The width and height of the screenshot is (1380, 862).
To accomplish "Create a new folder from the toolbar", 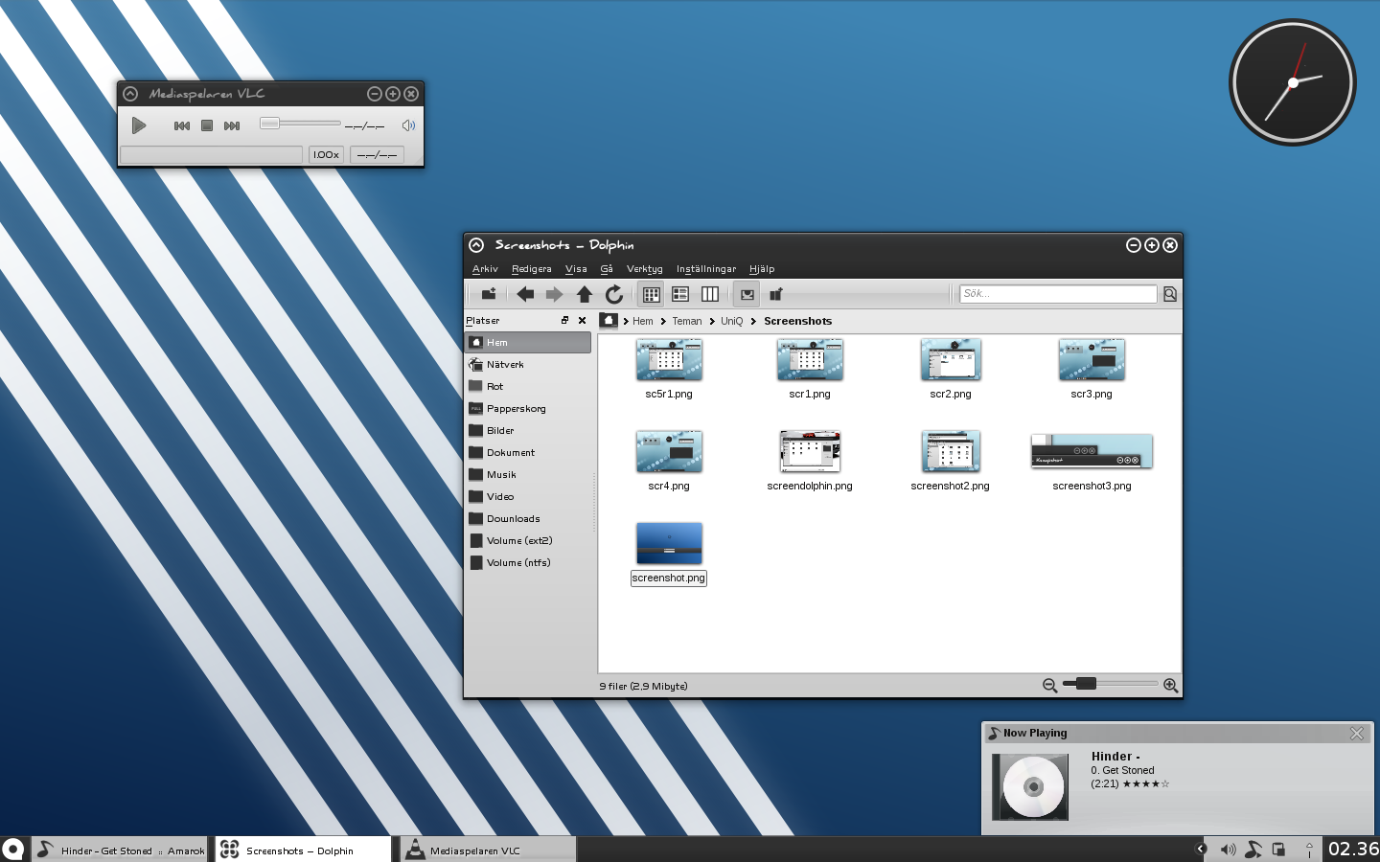I will [488, 294].
